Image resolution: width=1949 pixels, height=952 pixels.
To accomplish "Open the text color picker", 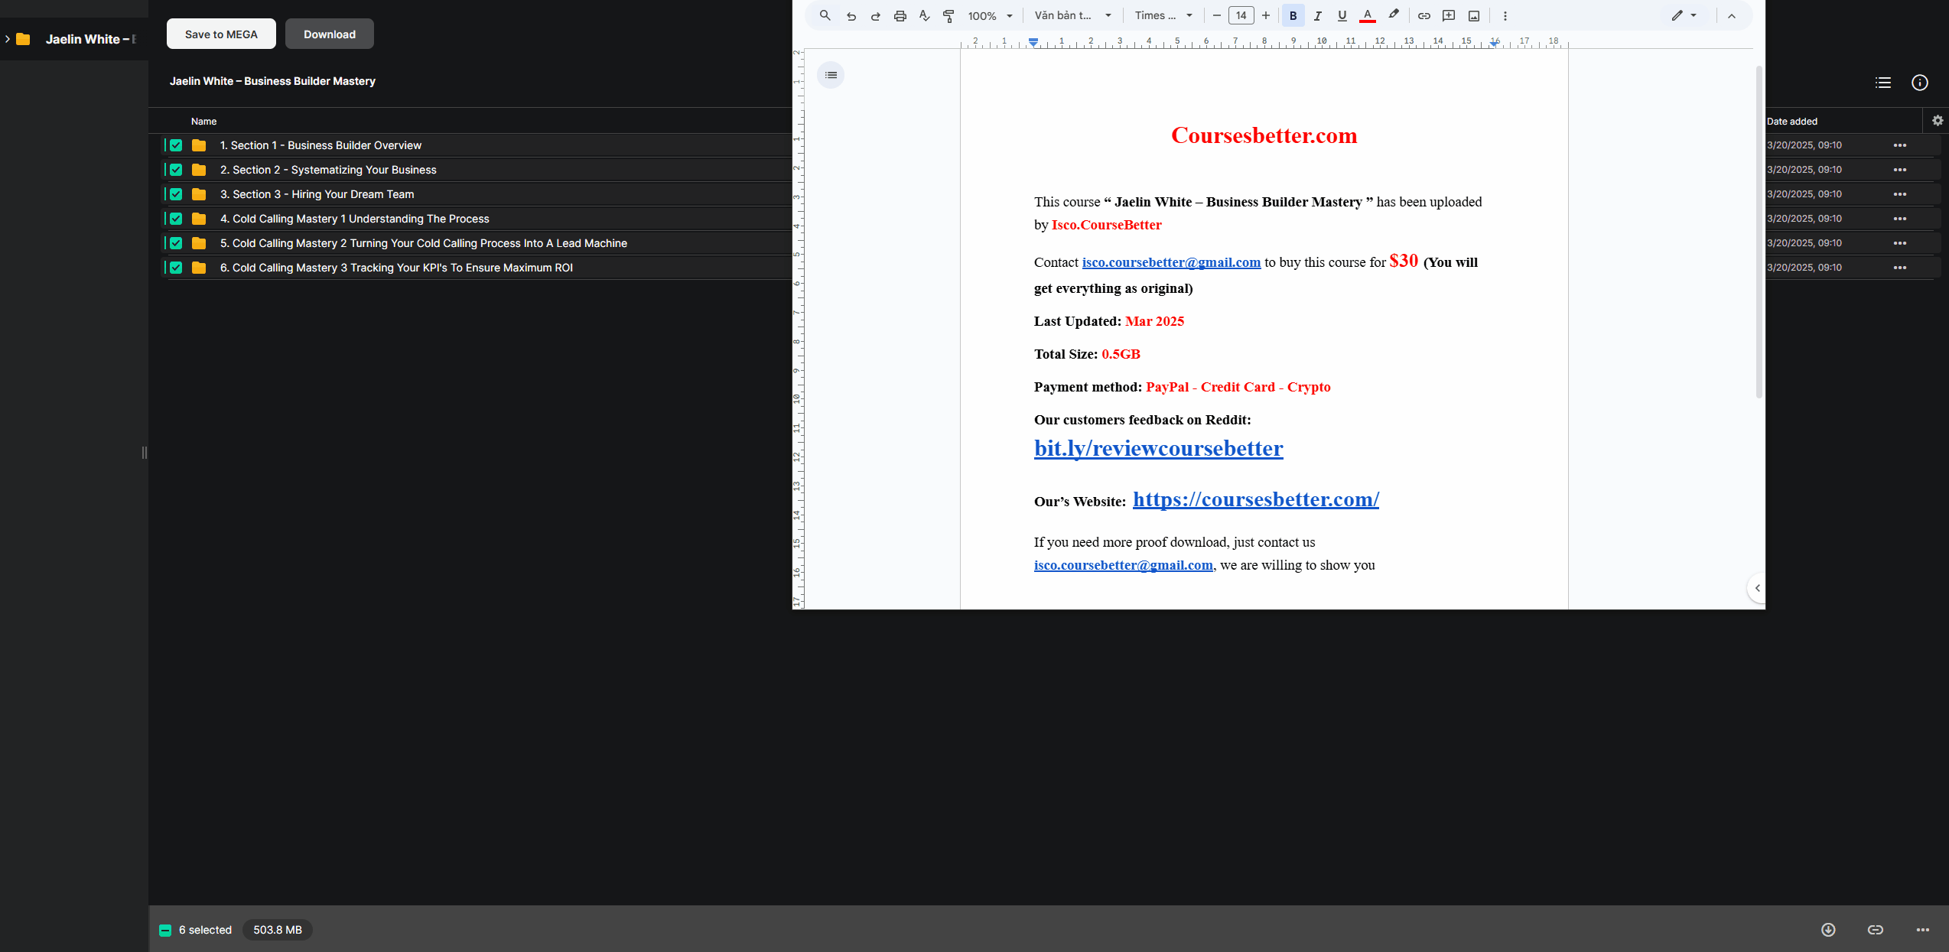I will (1367, 15).
